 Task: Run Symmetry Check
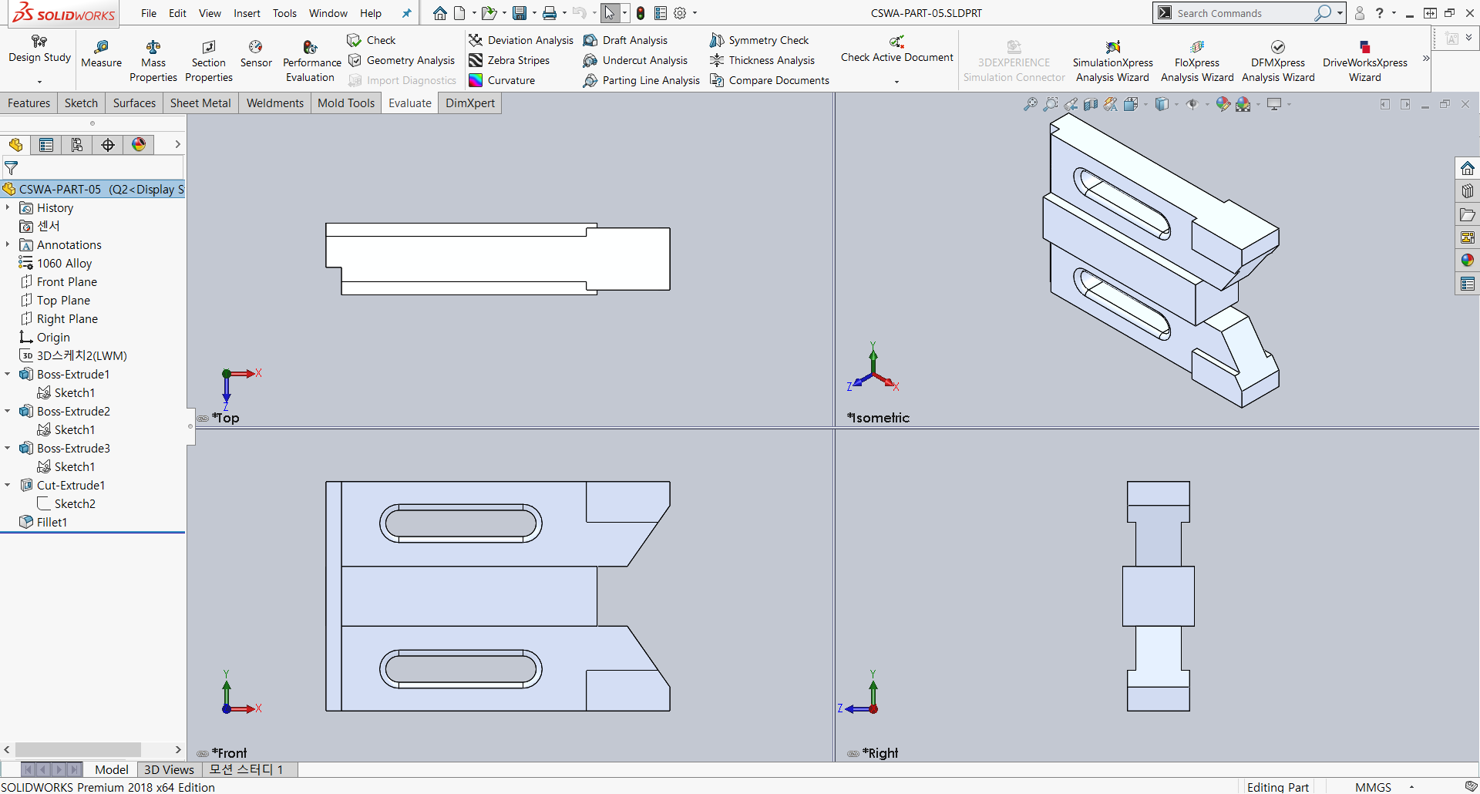pos(759,40)
